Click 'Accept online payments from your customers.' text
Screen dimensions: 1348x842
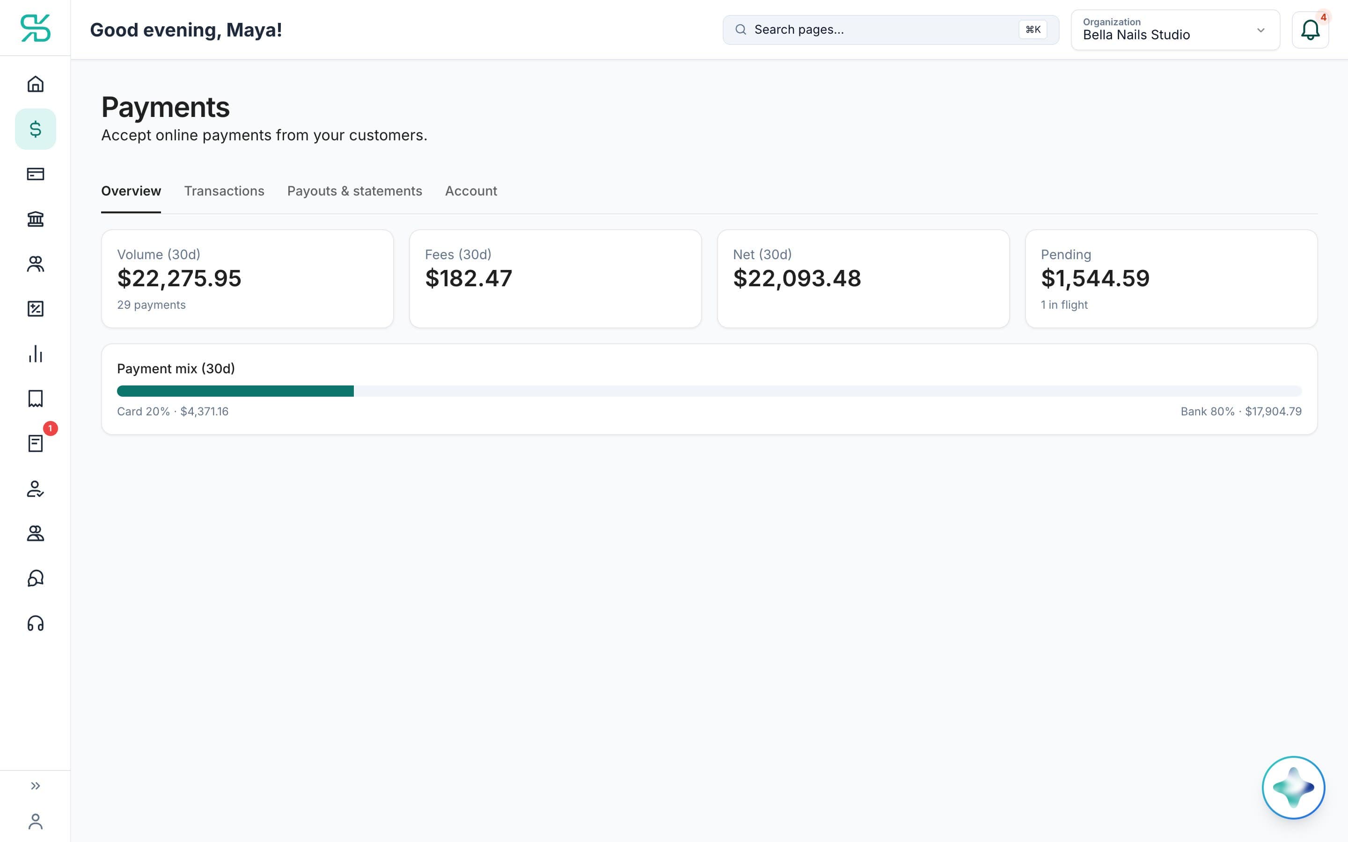pyautogui.click(x=264, y=135)
